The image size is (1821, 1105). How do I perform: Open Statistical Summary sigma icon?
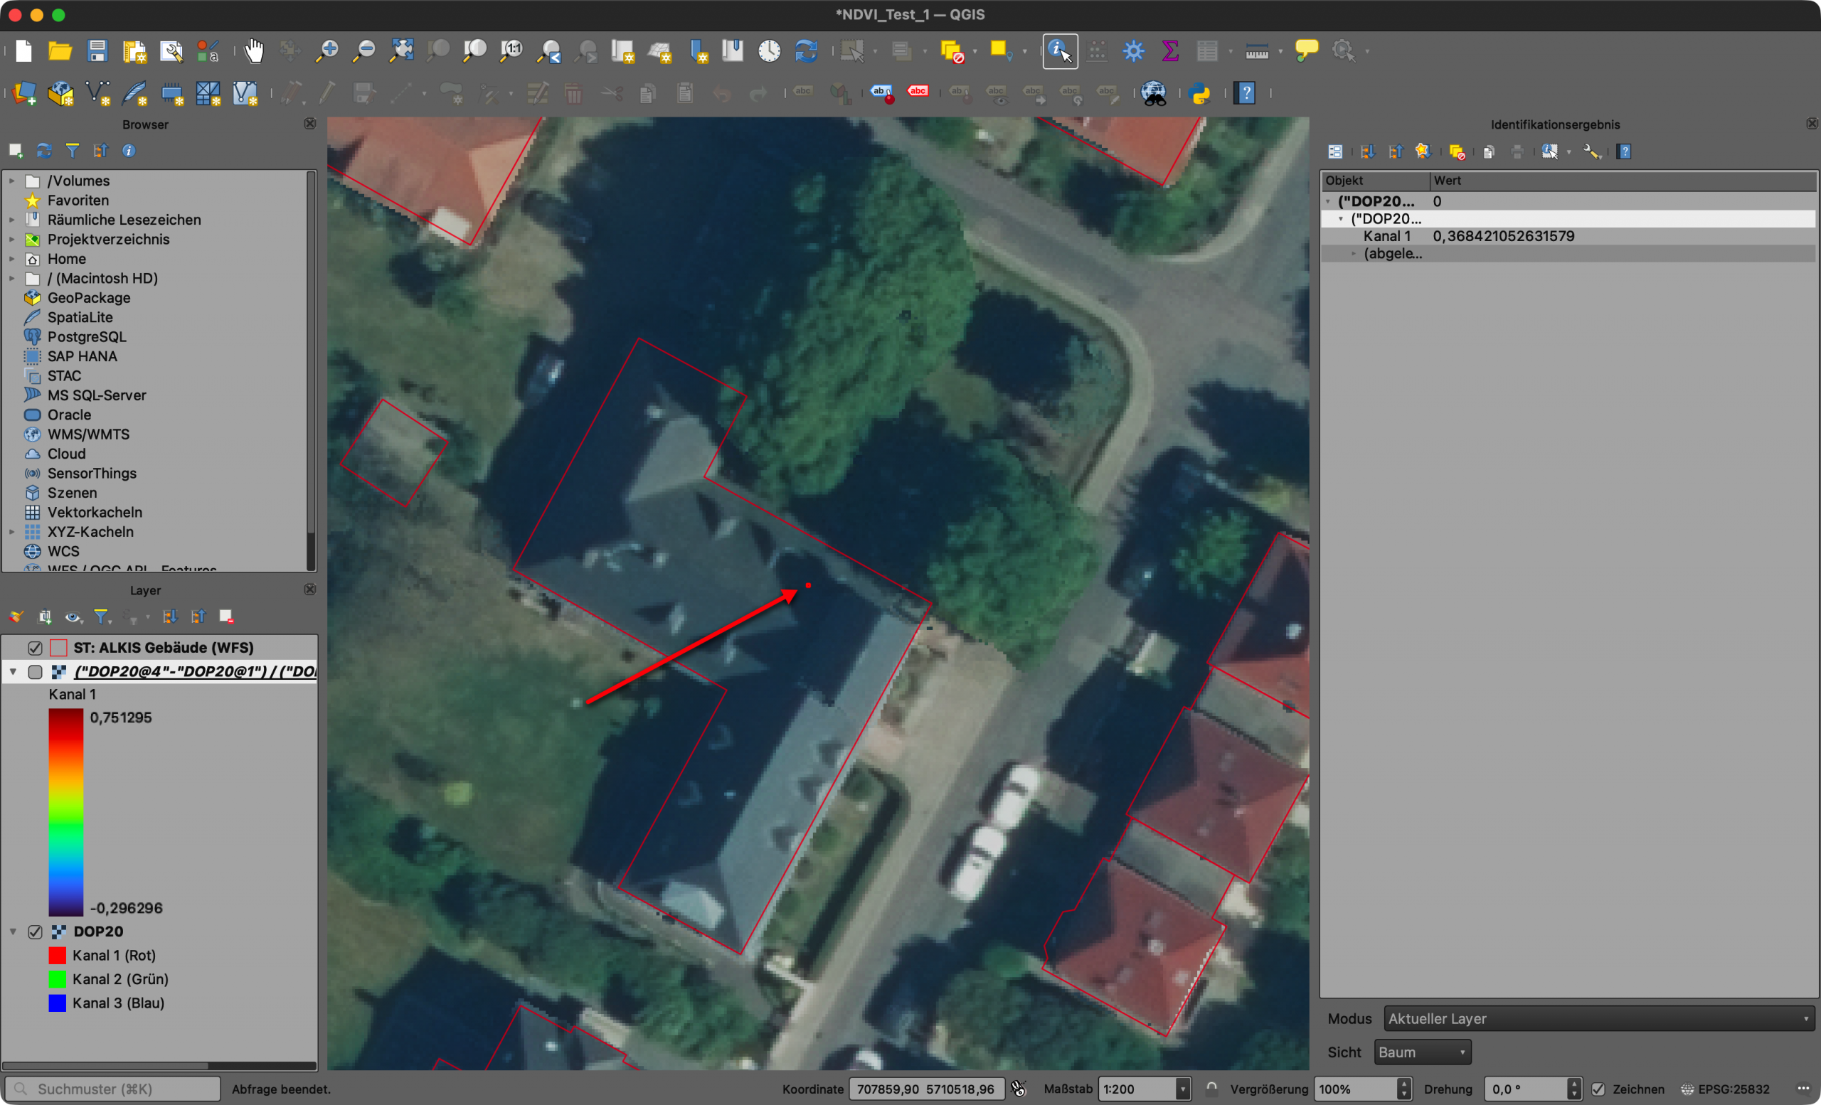point(1170,51)
